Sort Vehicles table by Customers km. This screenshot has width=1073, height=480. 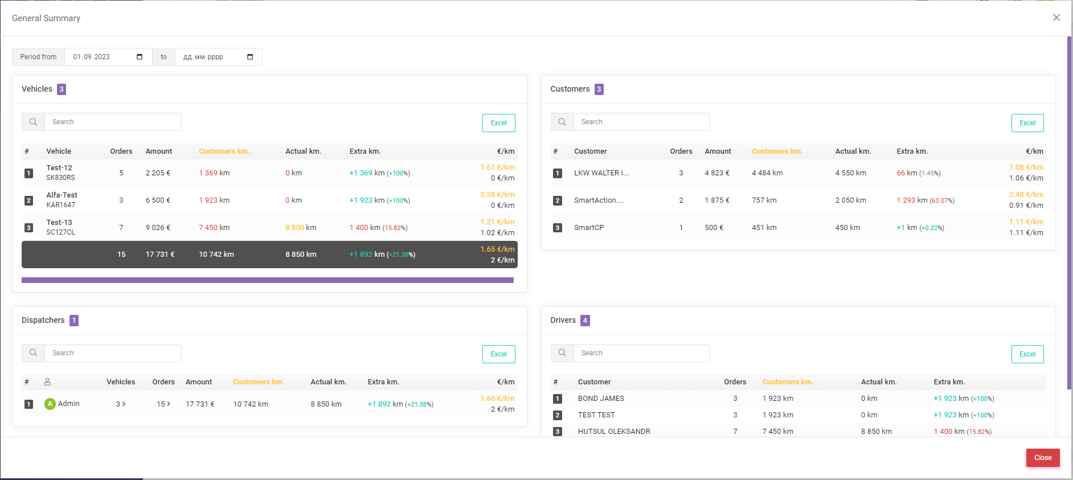(224, 151)
